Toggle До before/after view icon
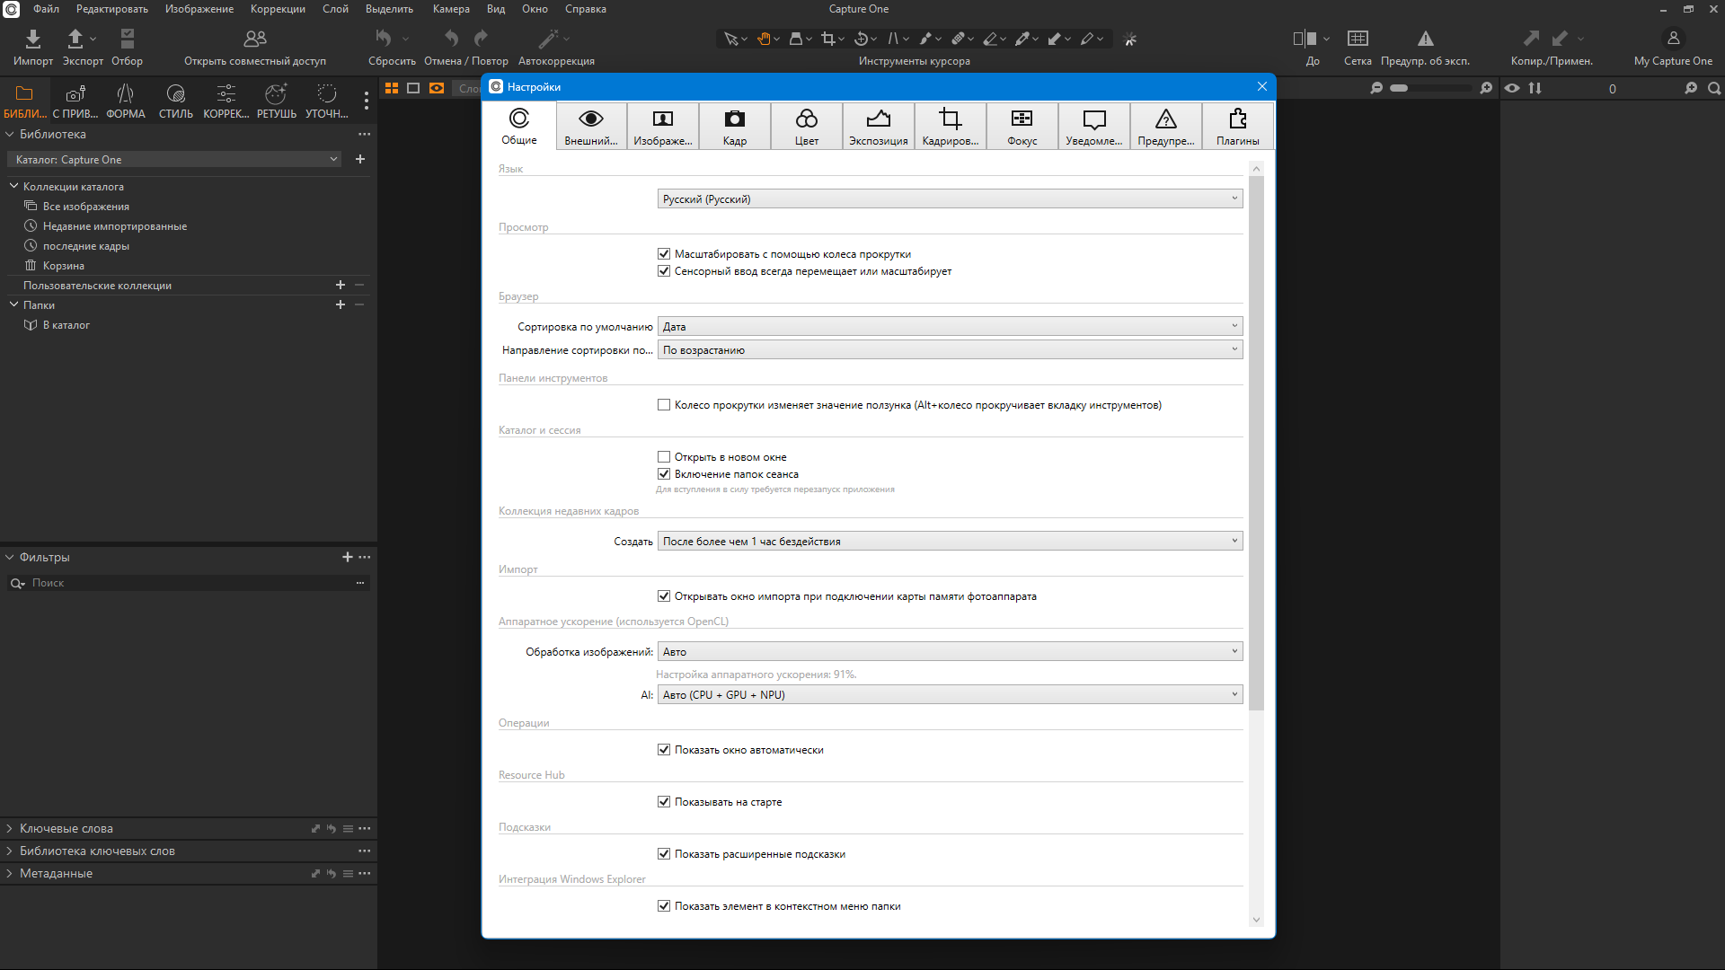 point(1305,39)
